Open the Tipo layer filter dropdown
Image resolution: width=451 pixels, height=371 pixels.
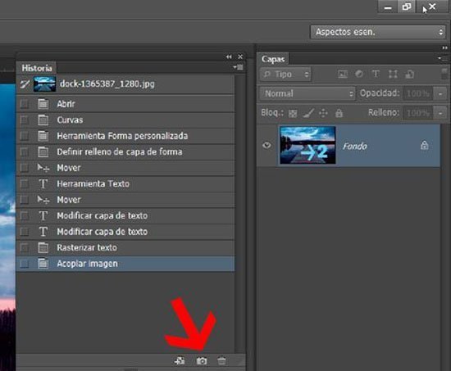(285, 75)
